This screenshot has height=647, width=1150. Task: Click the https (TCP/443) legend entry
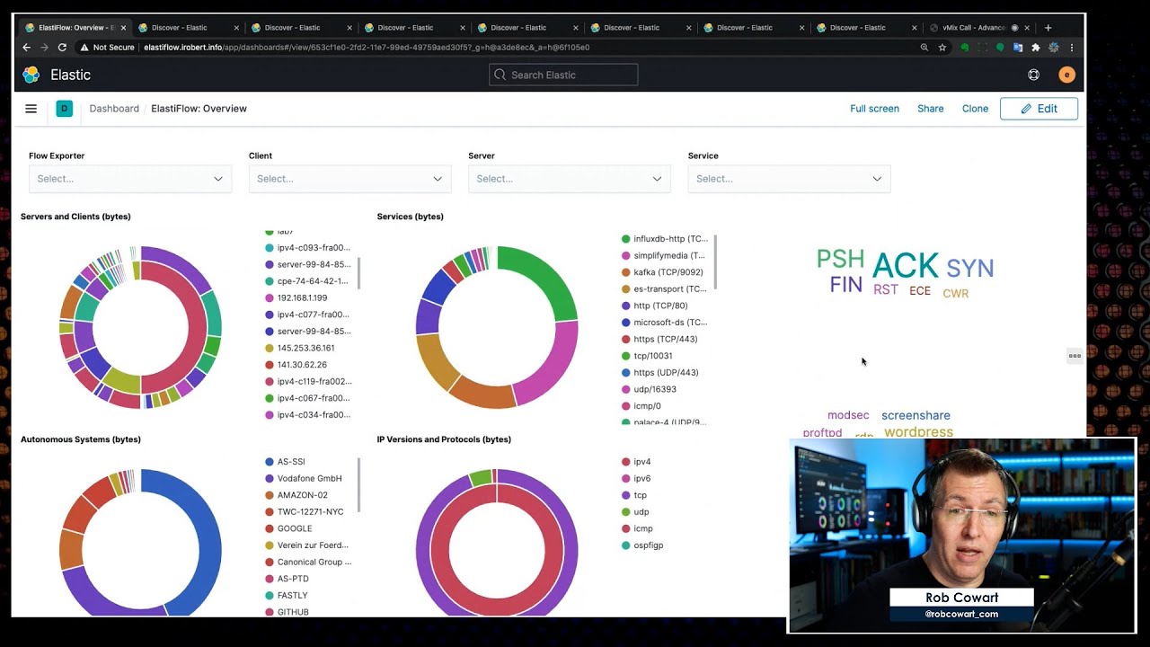point(665,339)
